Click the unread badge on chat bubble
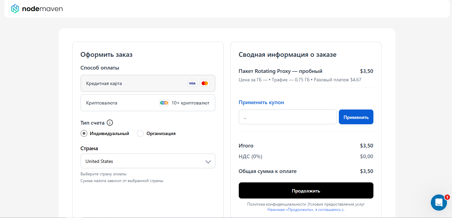This screenshot has width=452, height=218. click(447, 197)
